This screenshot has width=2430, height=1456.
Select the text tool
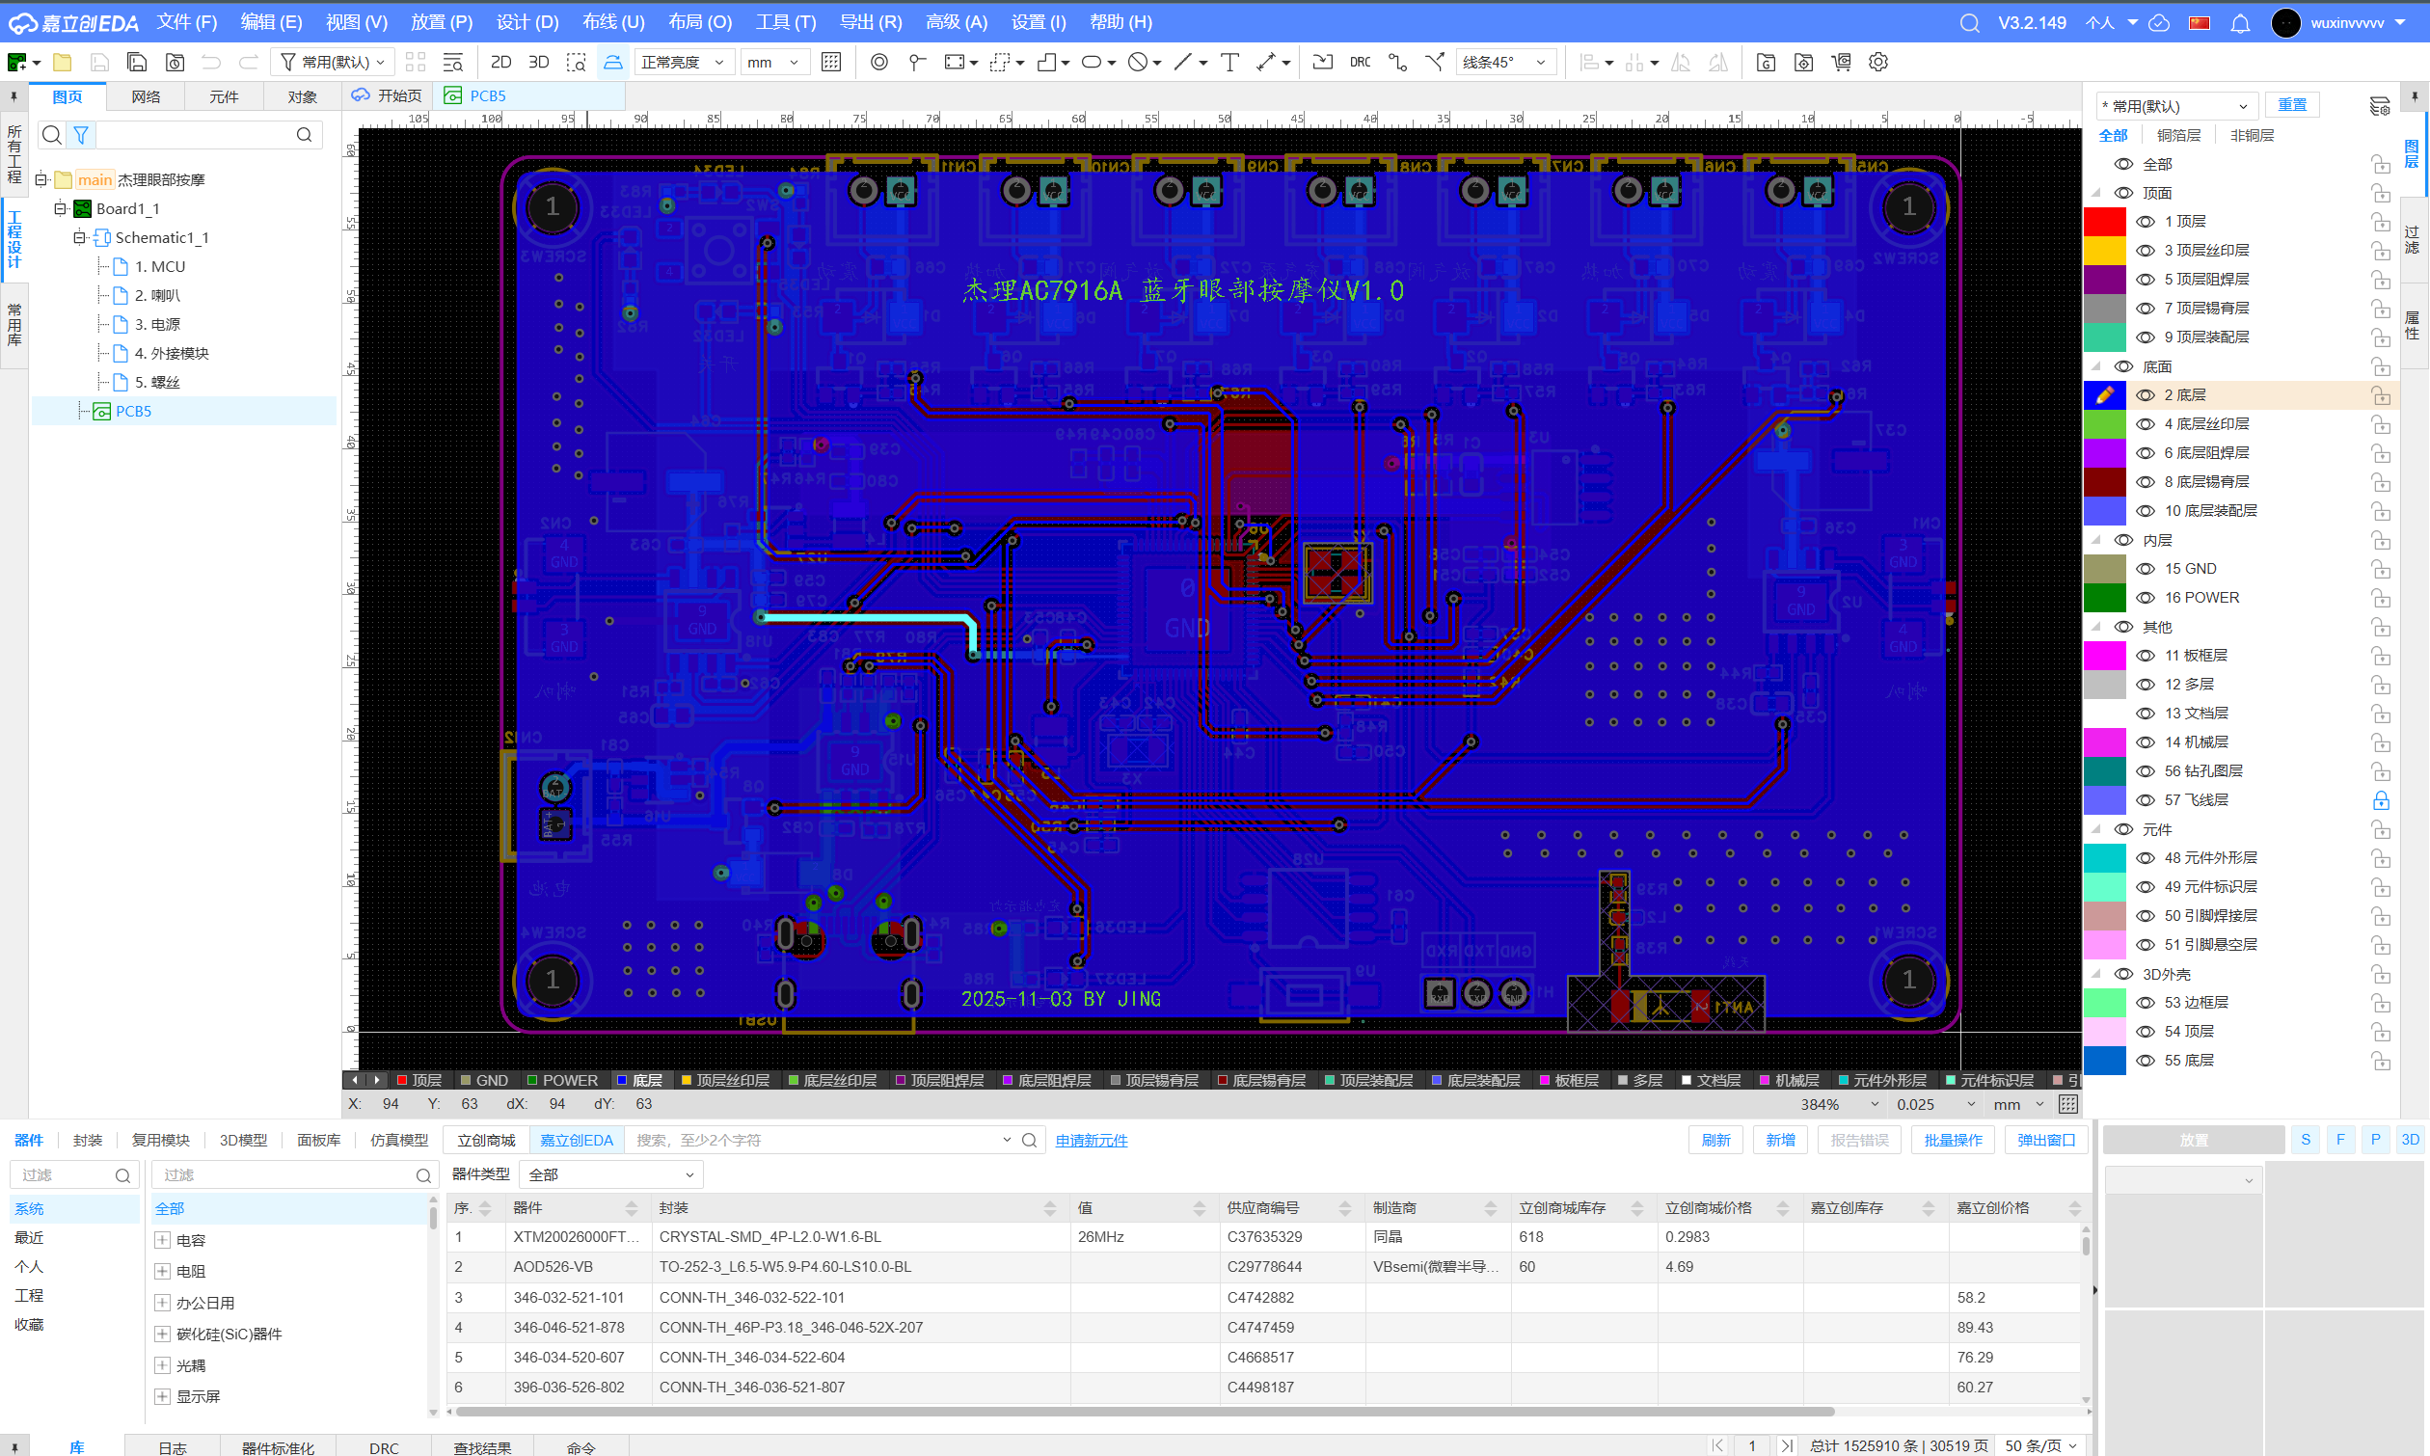(x=1229, y=62)
